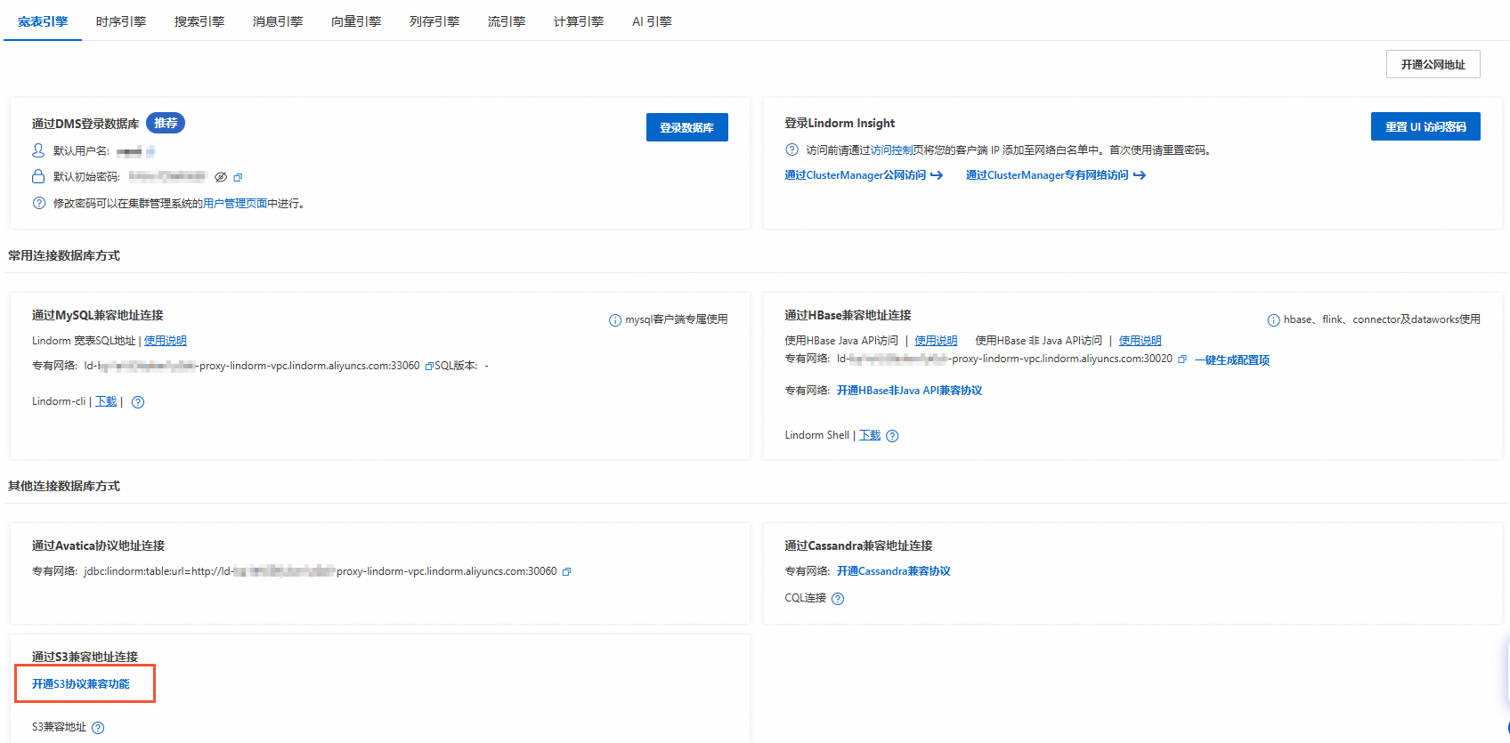Click 登录数据库 button

click(x=686, y=127)
